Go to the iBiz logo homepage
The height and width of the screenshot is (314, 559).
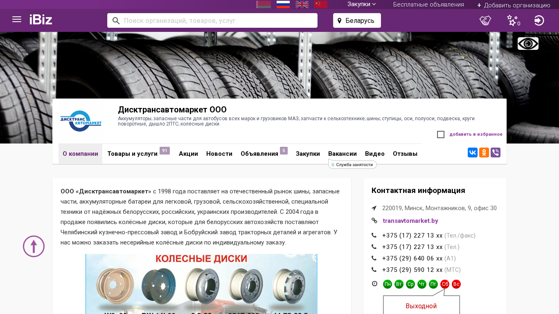click(41, 19)
